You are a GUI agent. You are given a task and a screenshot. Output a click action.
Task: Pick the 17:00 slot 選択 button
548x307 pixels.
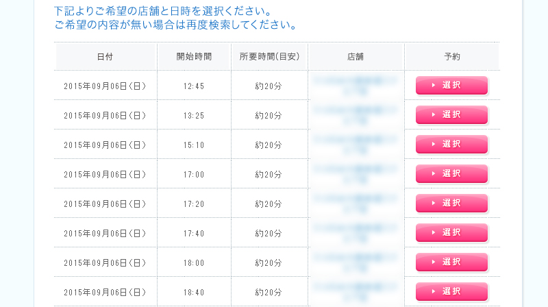451,173
